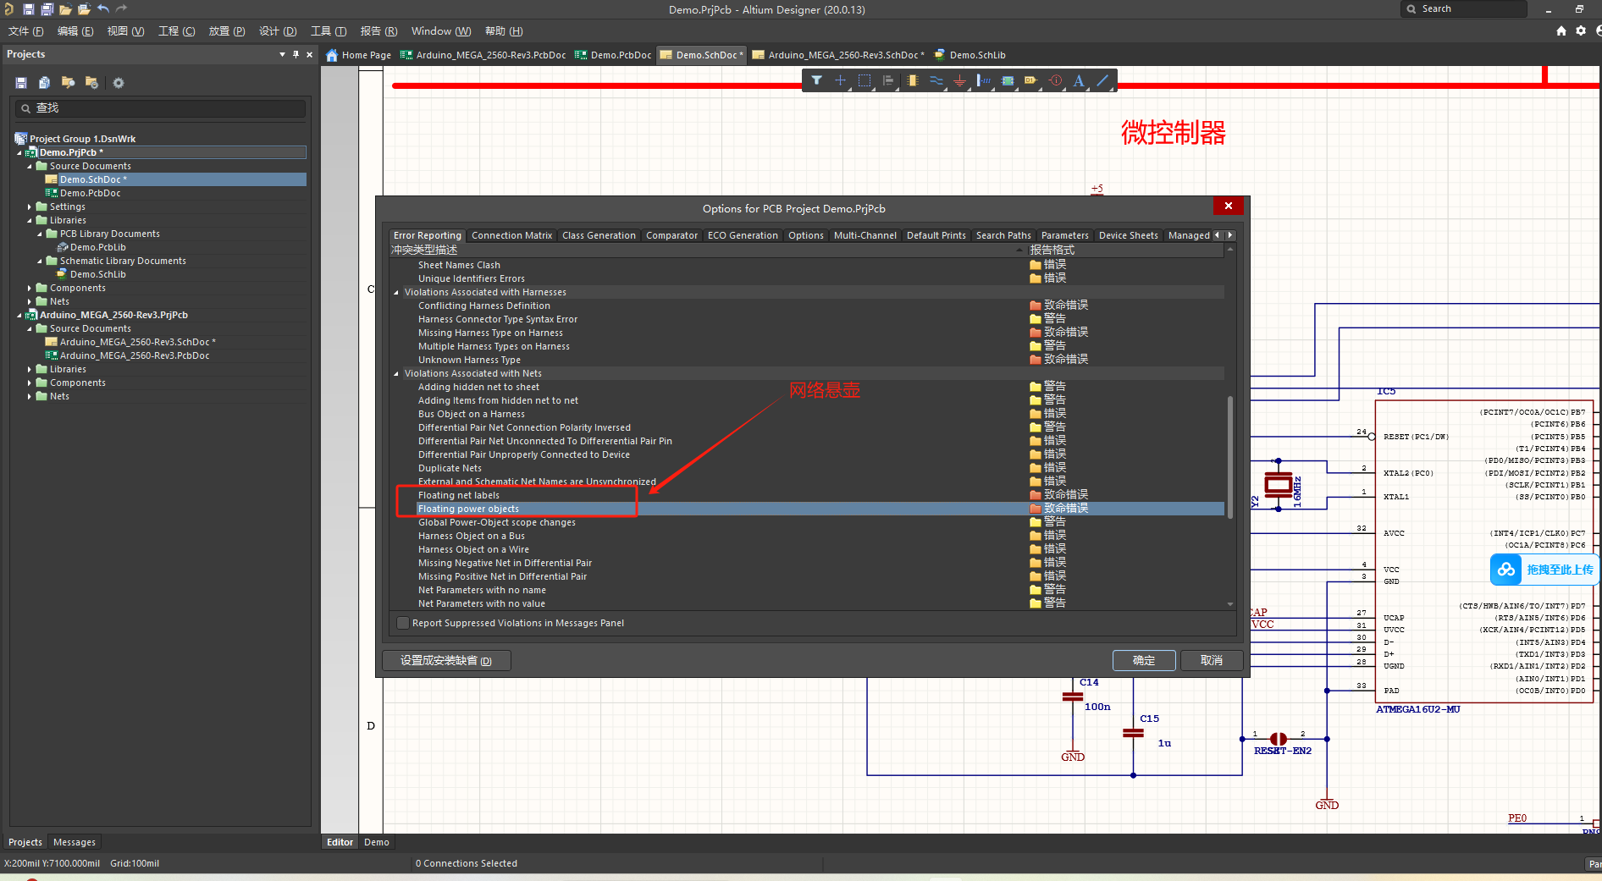Select the place wire tool

[x=936, y=80]
